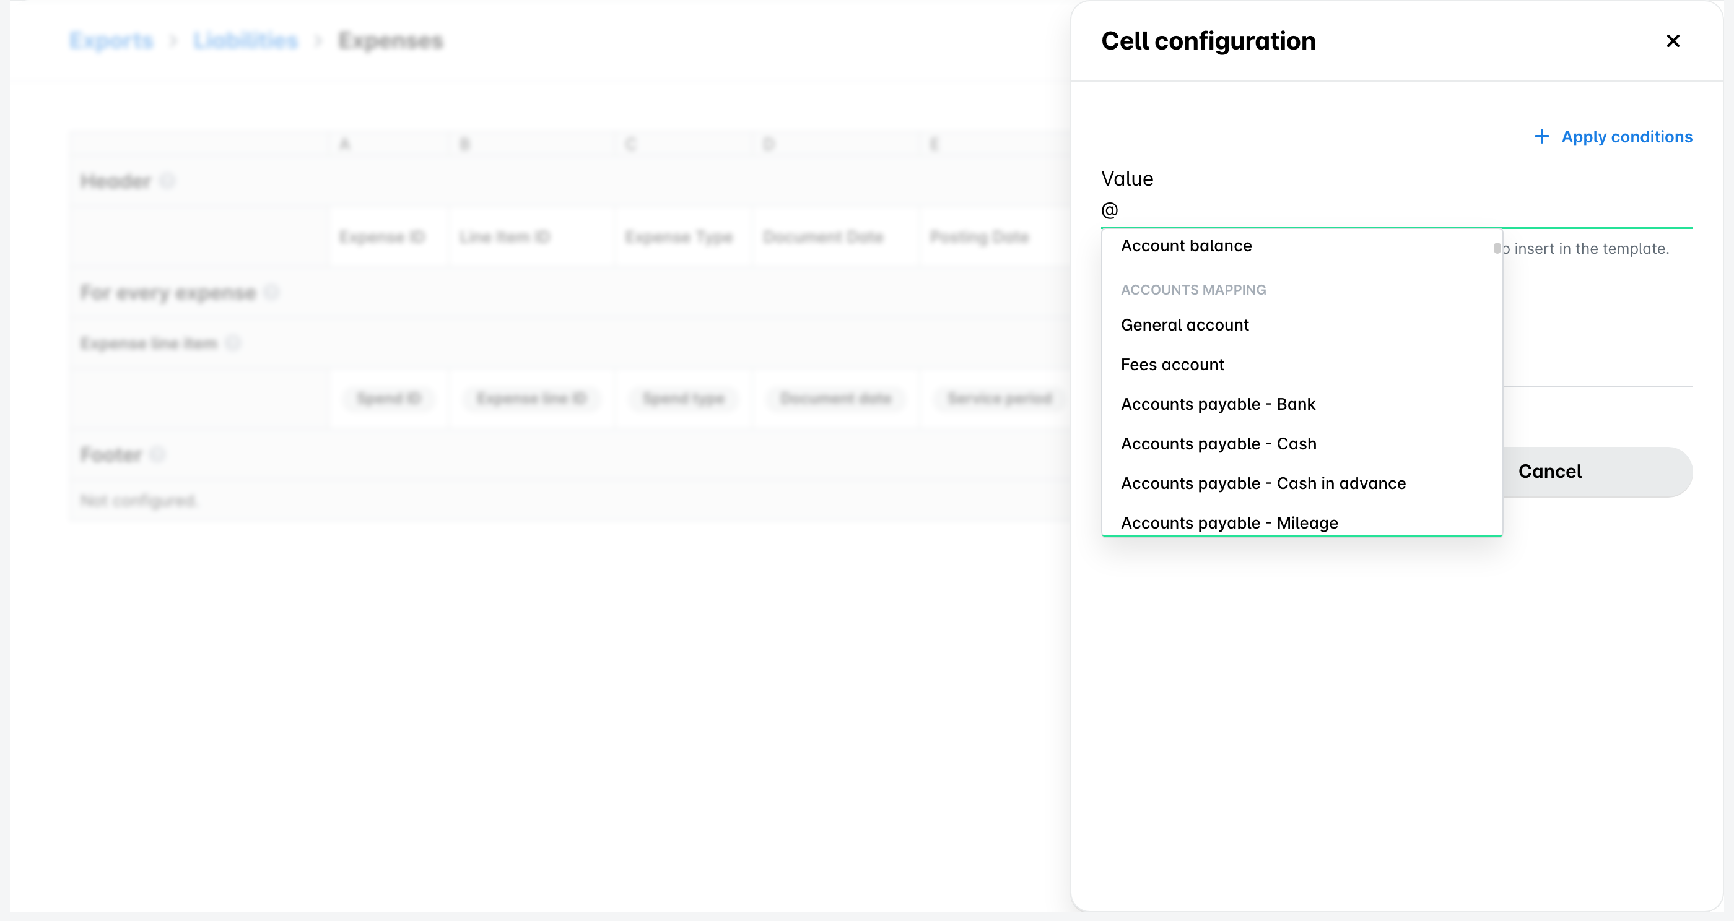Select Accounts payable - Bank
Viewport: 1734px width, 921px height.
[x=1302, y=404]
